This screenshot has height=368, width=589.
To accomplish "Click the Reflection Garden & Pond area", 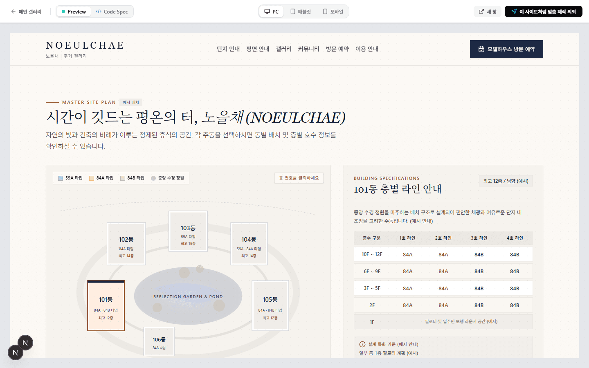I will click(x=188, y=296).
